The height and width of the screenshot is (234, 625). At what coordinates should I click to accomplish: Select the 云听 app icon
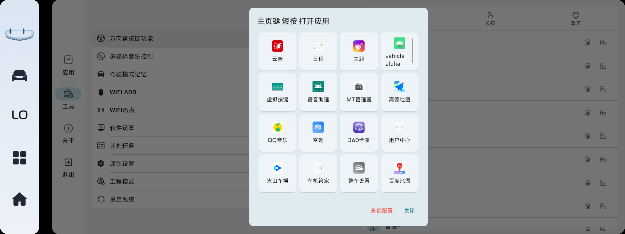(277, 51)
